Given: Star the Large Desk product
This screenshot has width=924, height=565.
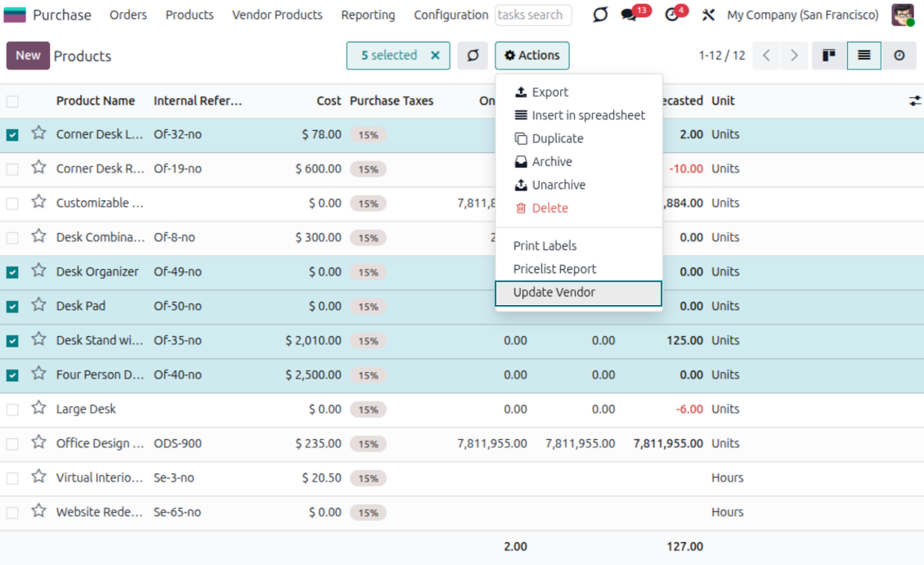Looking at the screenshot, I should (38, 409).
